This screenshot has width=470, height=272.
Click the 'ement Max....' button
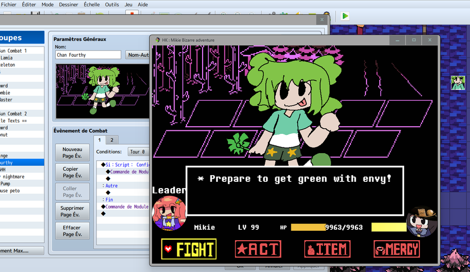click(x=22, y=251)
